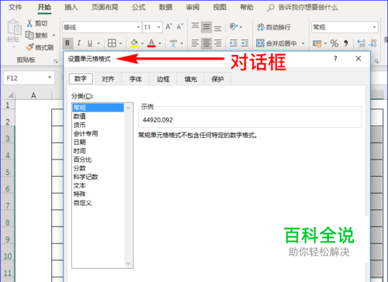Click the Copy icon in clipboard group

coord(29,35)
